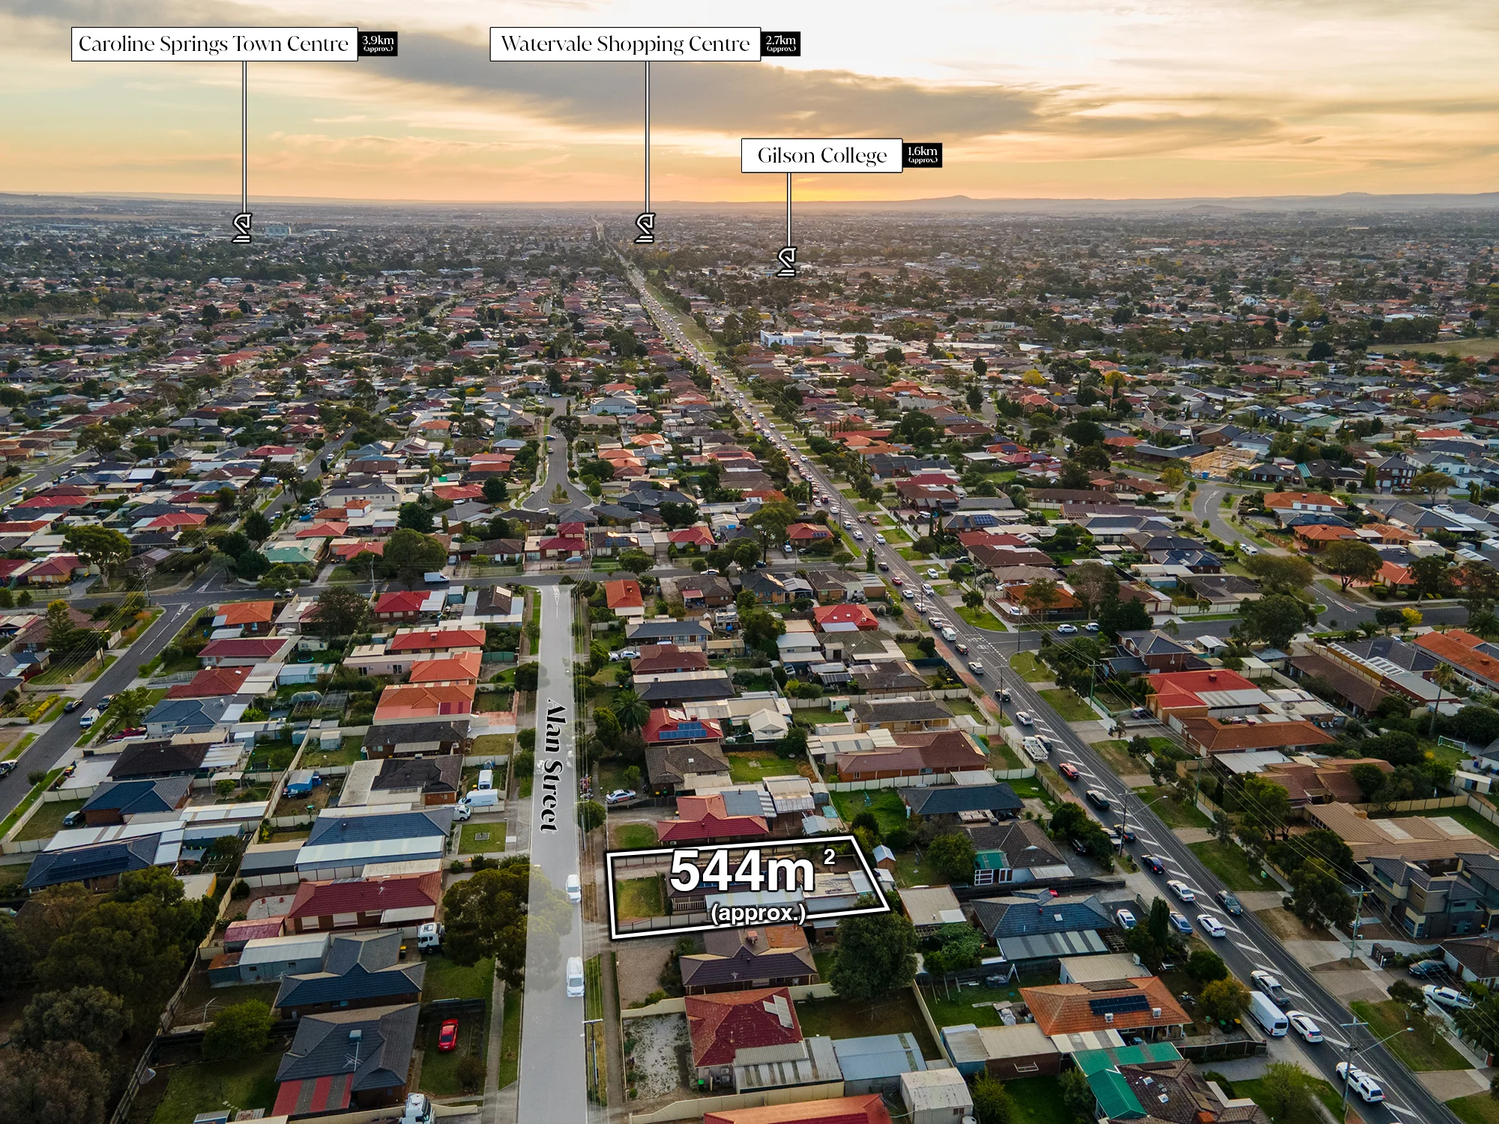1499x1124 pixels.
Task: Select the Watervale Shopping Centre label
Action: (x=625, y=44)
